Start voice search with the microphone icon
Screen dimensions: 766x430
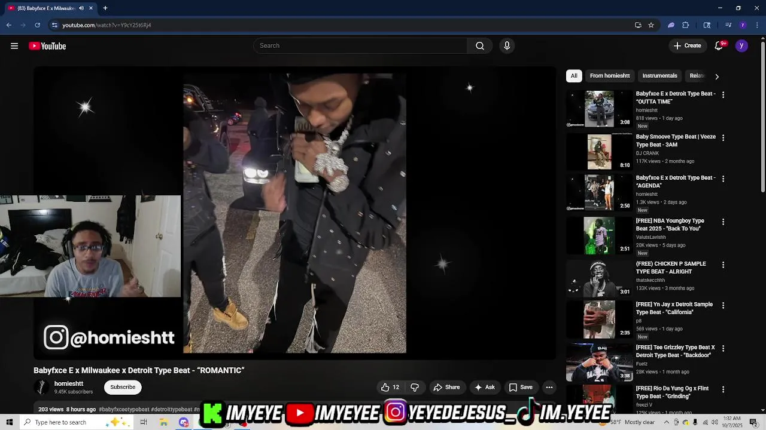point(507,46)
